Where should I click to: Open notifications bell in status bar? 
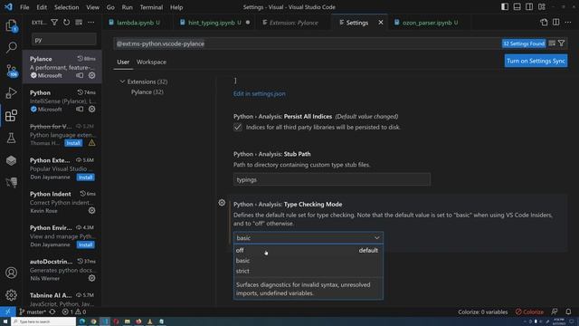click(568, 312)
